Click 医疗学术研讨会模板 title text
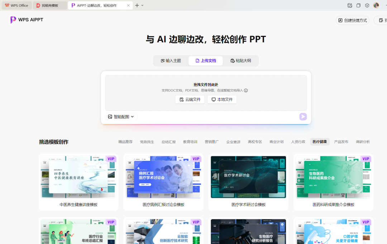Screen dimensions: 387x244 click(x=249, y=205)
